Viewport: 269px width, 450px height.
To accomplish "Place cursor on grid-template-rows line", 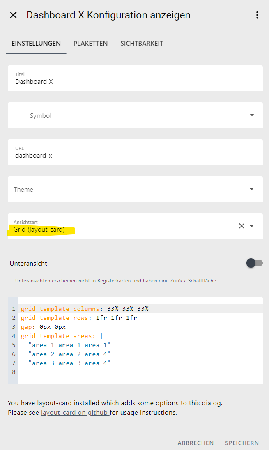I will [79, 318].
